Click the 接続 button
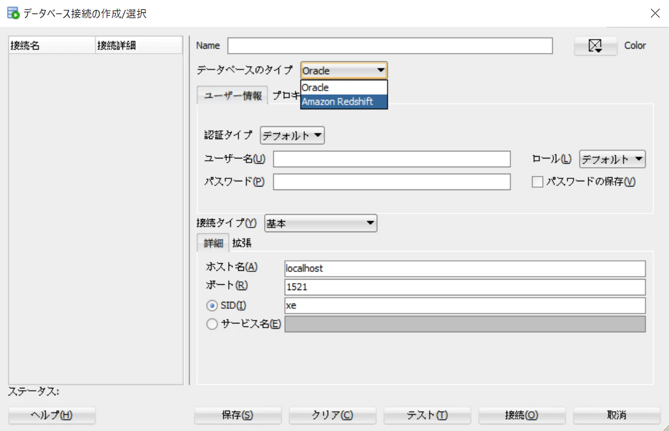This screenshot has height=431, width=669. [x=522, y=415]
